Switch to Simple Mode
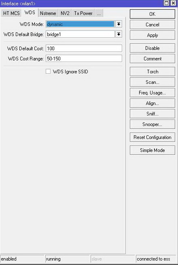Viewport: 178px width, 265px height. coord(153,150)
